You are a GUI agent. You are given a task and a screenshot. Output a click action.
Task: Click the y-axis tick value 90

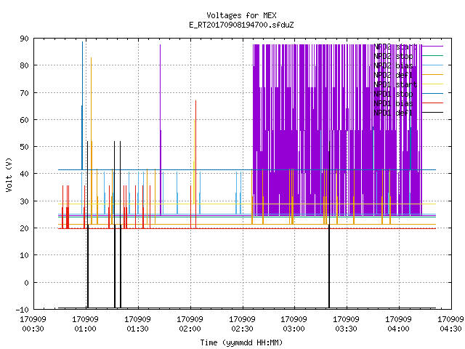(24, 39)
